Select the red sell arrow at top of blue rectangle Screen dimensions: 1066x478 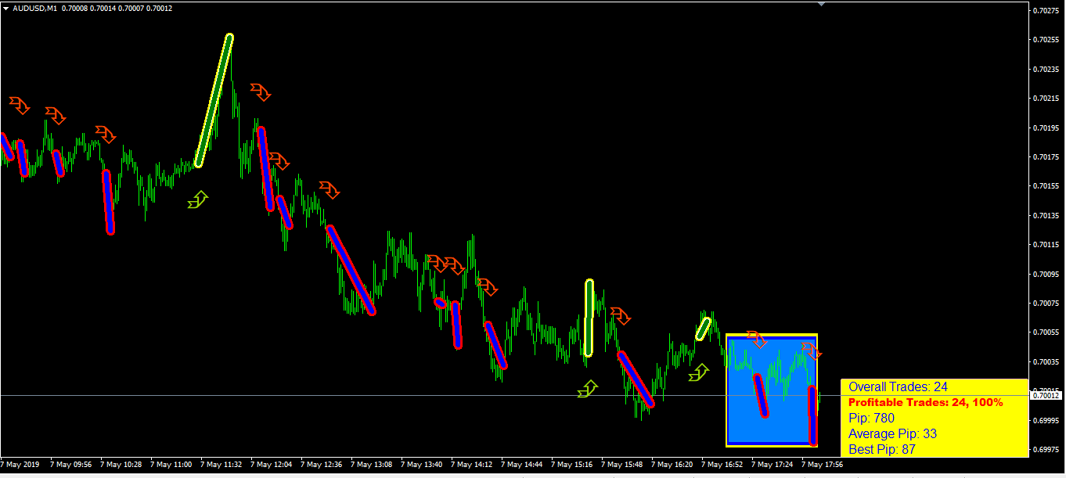tap(757, 340)
